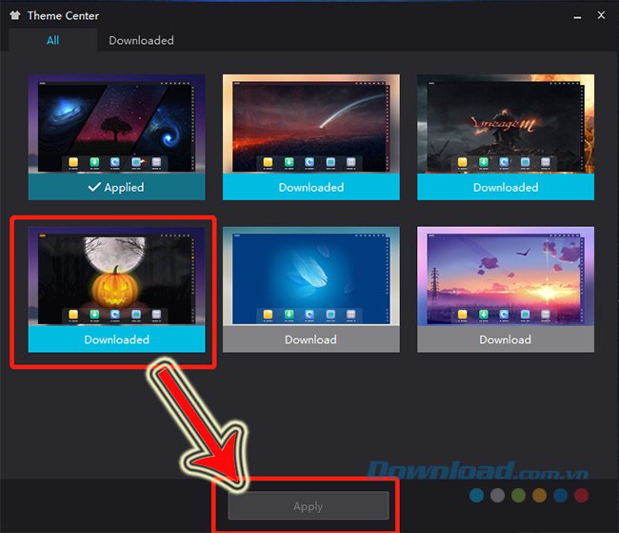619x533 pixels.
Task: Click the green color dot
Action: [x=519, y=496]
